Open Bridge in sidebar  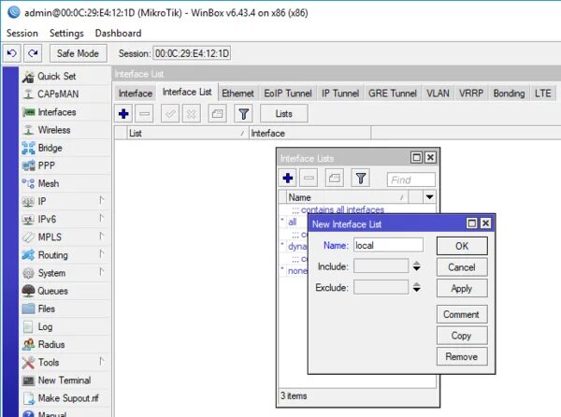click(65, 148)
